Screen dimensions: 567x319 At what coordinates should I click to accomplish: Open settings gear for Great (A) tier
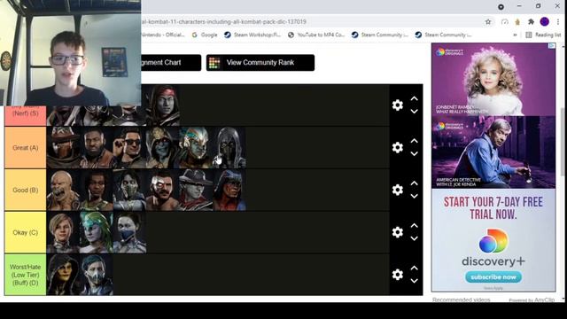tap(398, 147)
